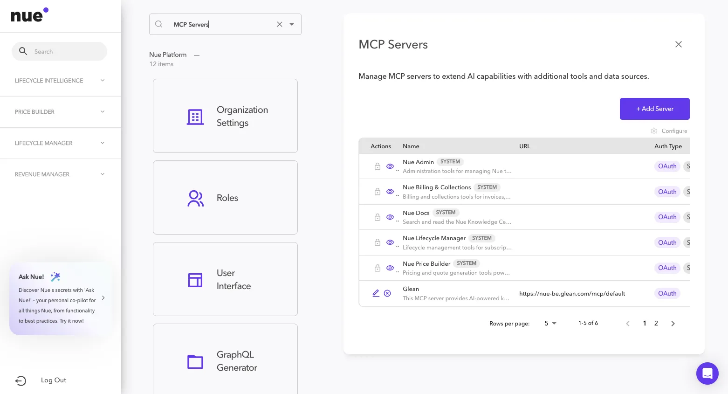Viewport: 728px width, 394px height.
Task: Open the Configure table settings
Action: [x=669, y=131]
